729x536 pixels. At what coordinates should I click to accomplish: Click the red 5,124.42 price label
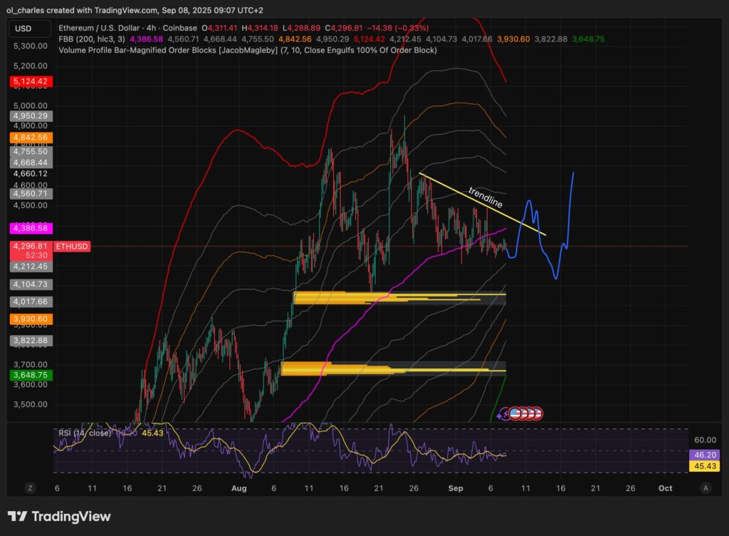[29, 82]
